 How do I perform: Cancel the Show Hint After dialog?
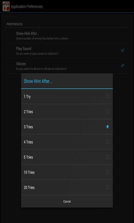click(x=67, y=201)
